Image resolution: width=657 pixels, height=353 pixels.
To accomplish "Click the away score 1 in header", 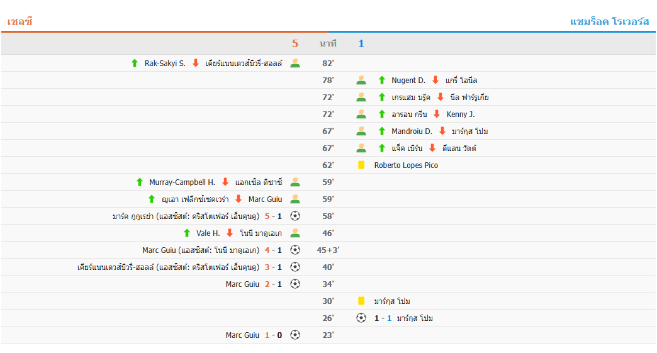I will point(361,43).
